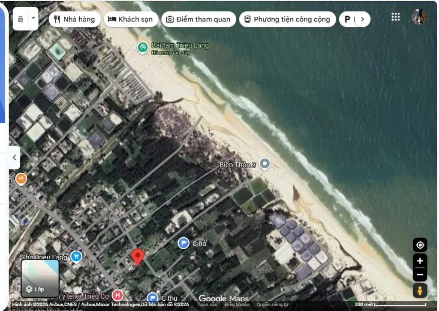Open the Toàn cầu footer link
This screenshot has width=439, height=311.
207,305
